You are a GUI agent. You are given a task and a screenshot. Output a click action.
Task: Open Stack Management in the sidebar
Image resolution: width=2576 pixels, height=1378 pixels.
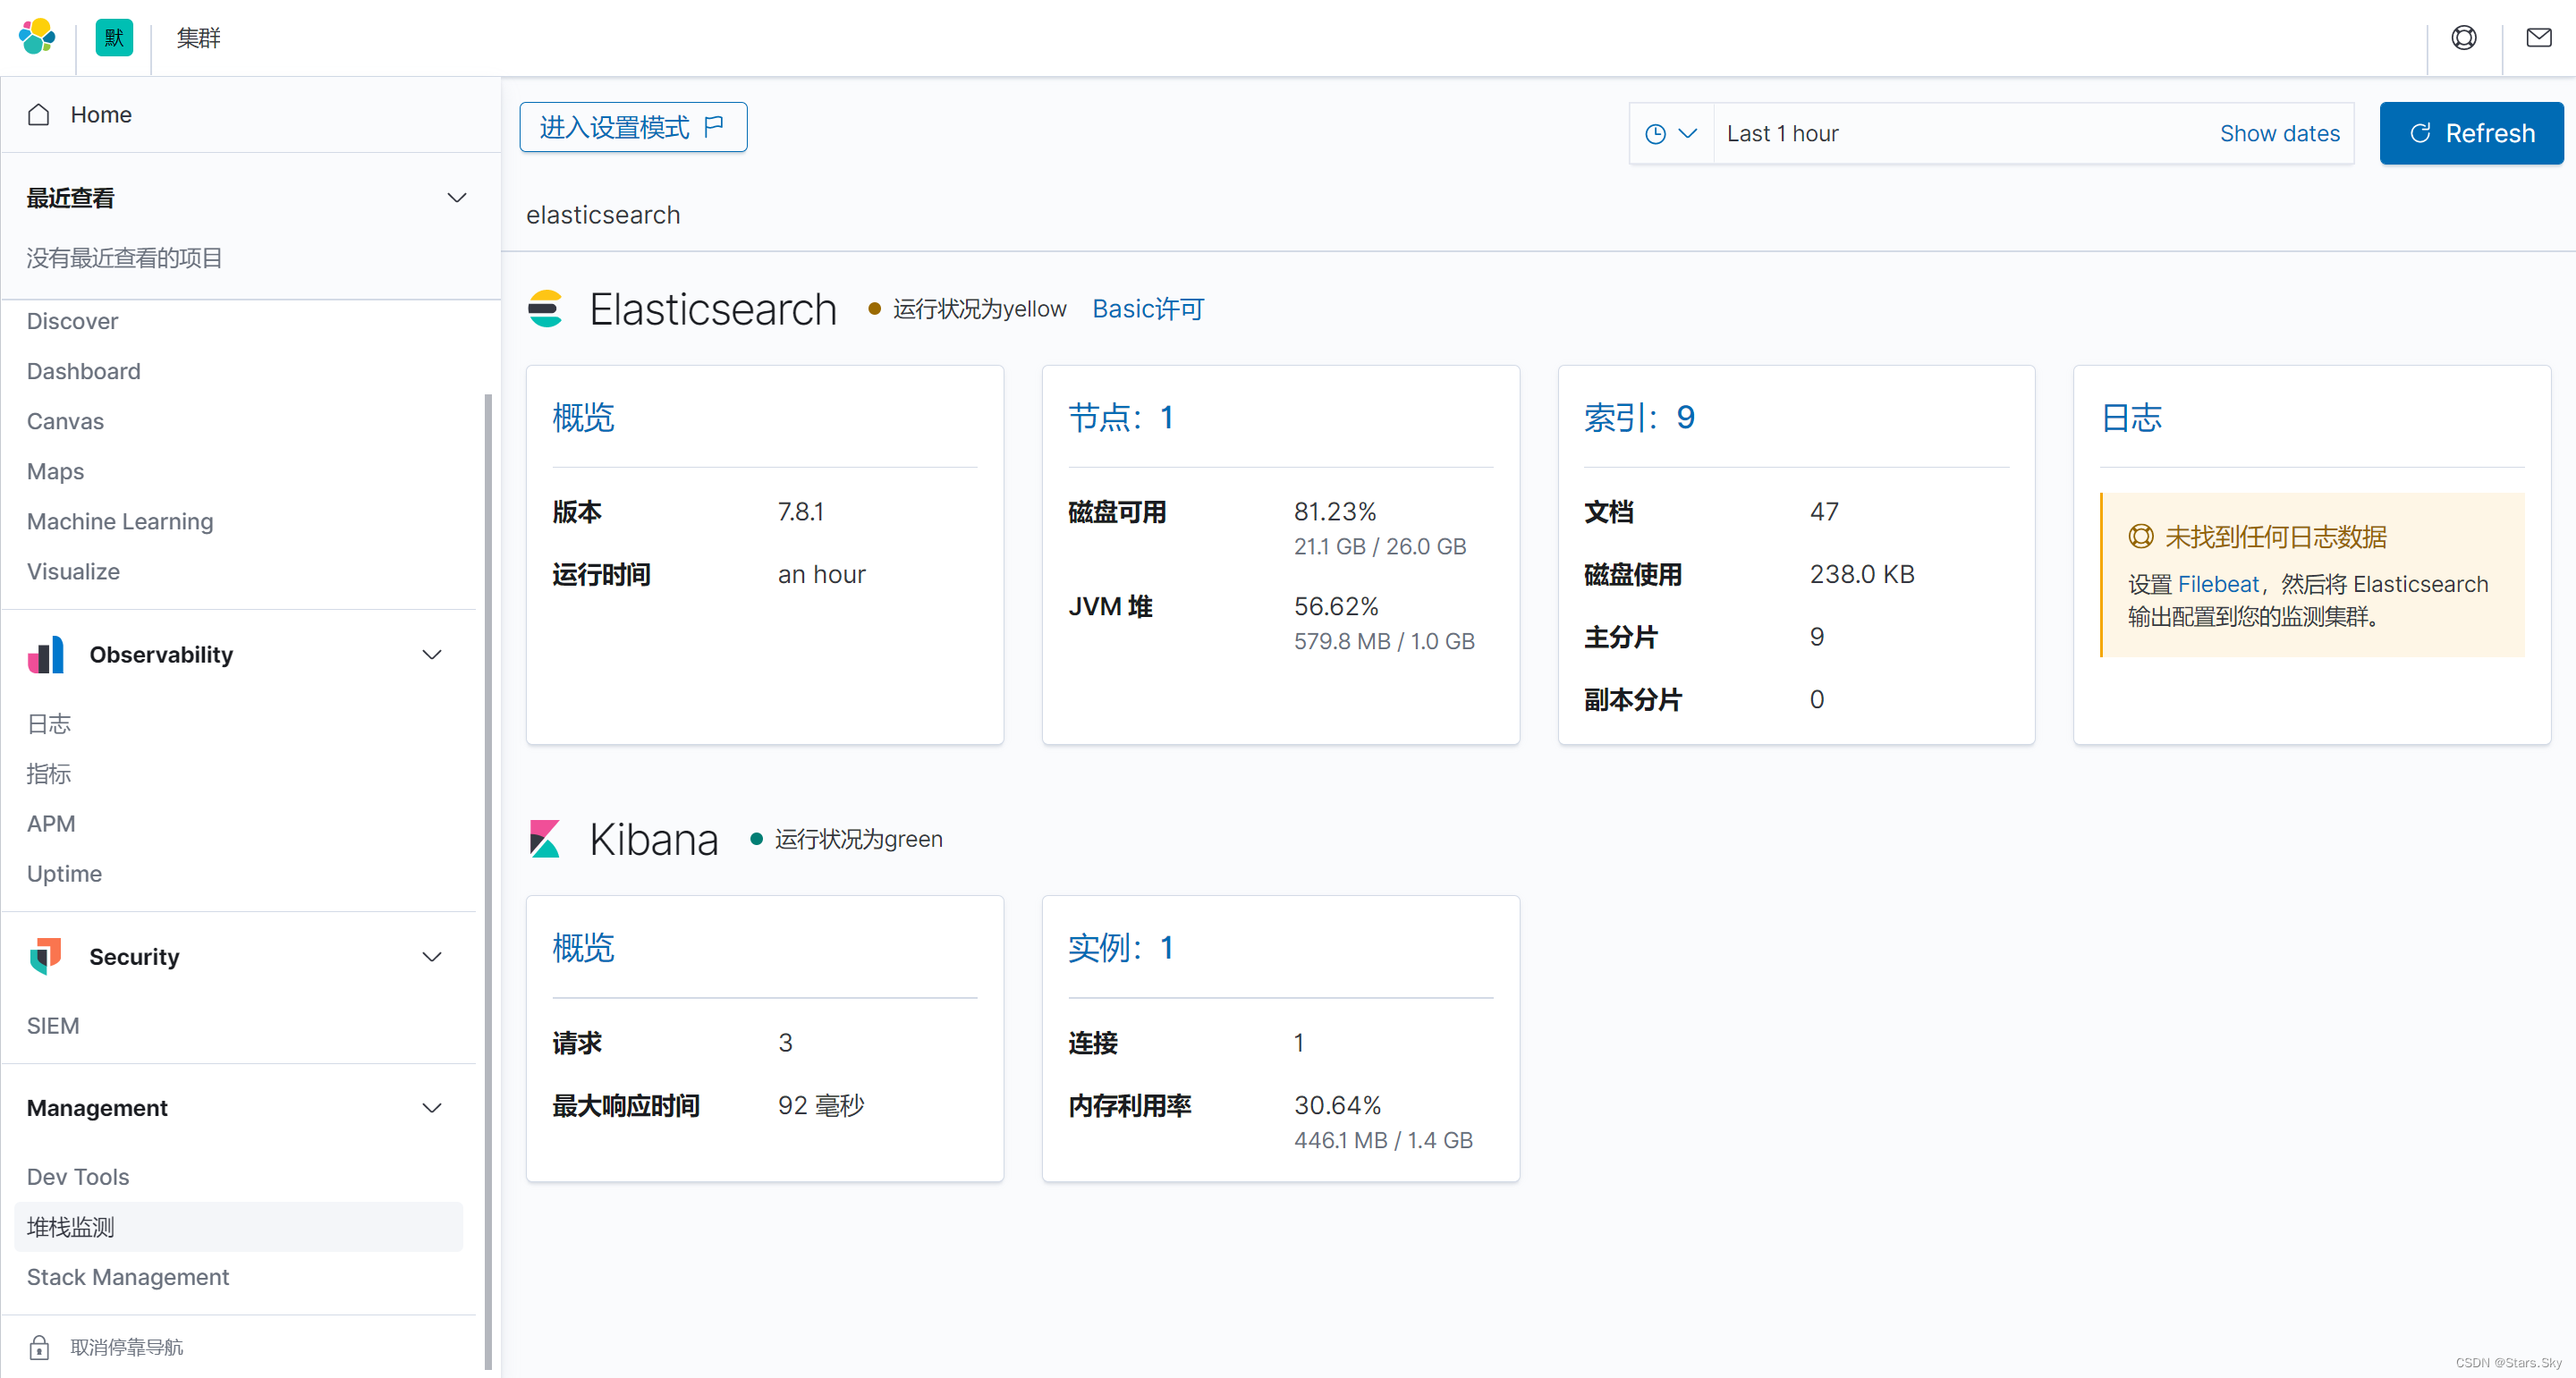128,1277
